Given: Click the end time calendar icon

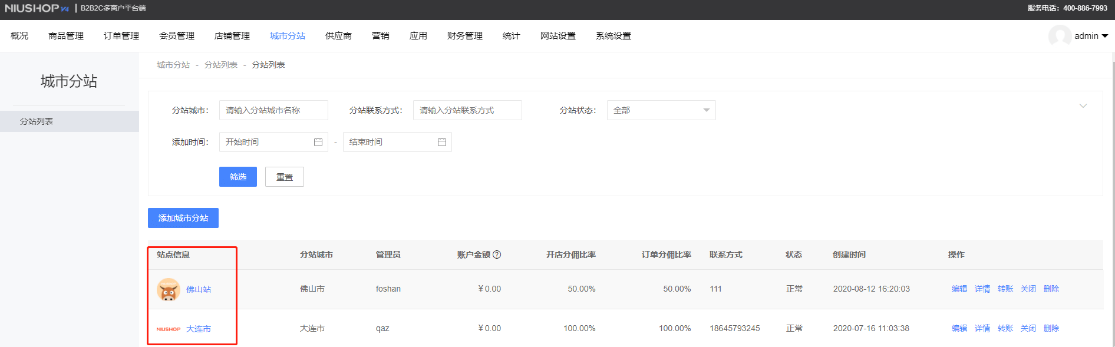Looking at the screenshot, I should 442,142.
